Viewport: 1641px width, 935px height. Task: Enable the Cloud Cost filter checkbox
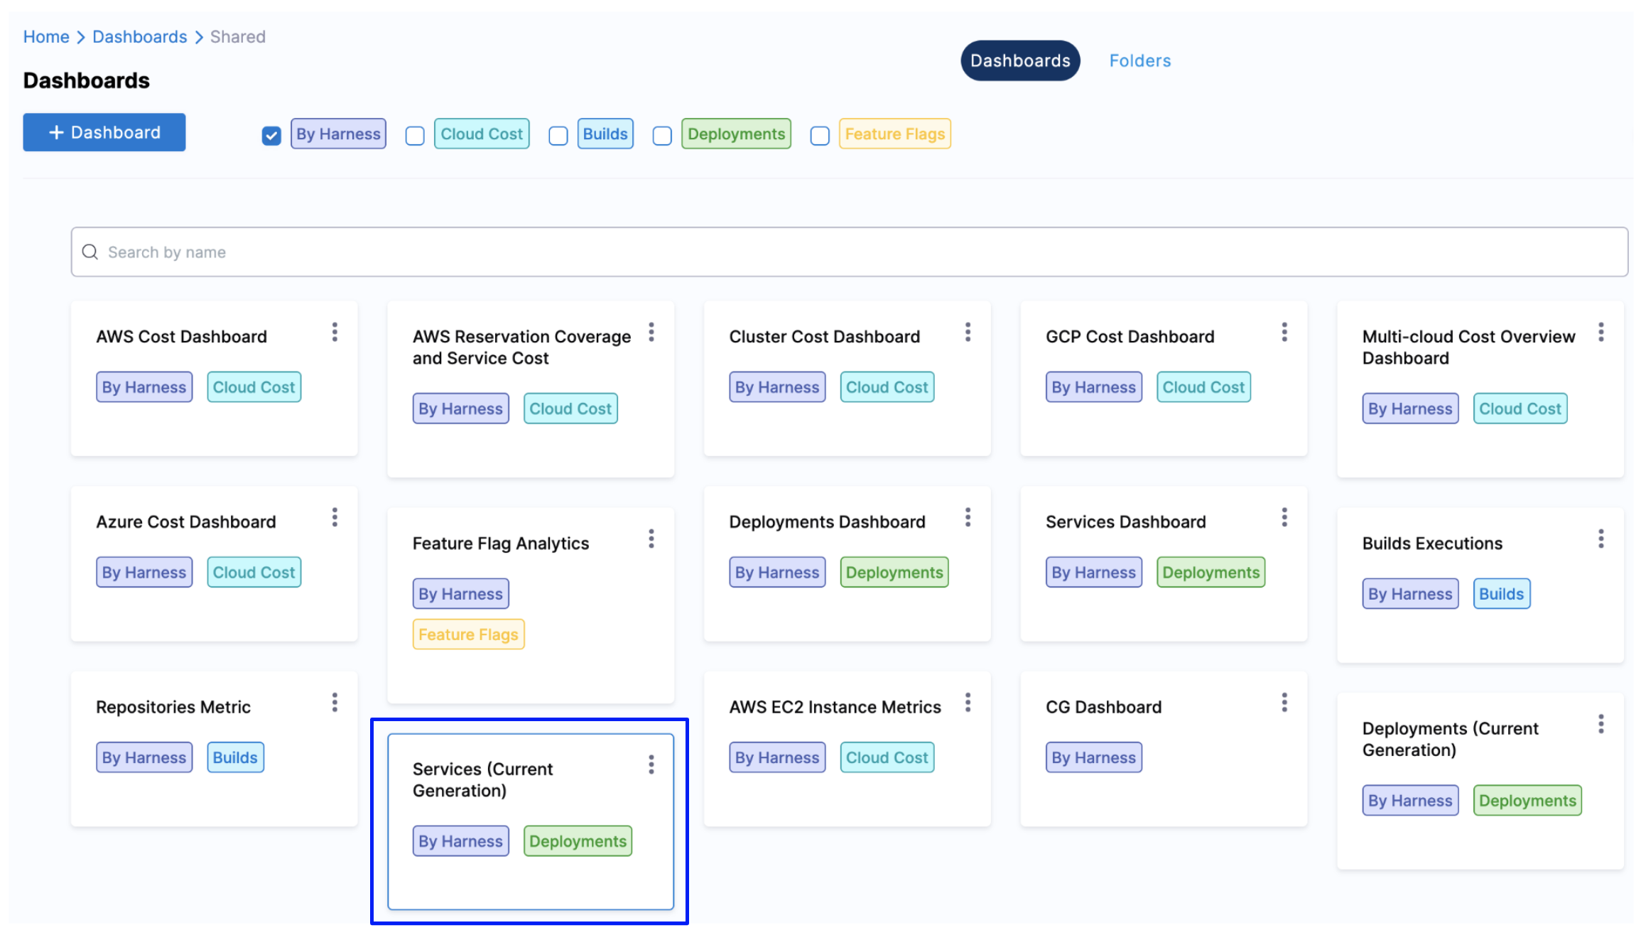pyautogui.click(x=415, y=135)
